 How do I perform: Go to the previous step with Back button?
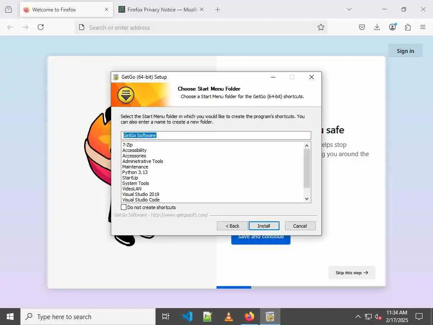tap(232, 226)
